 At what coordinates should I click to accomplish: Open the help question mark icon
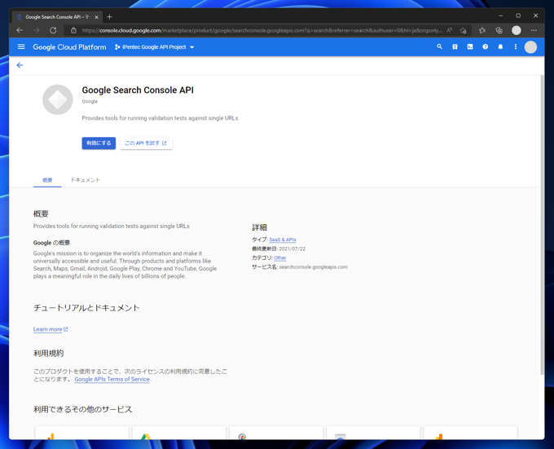pos(485,46)
